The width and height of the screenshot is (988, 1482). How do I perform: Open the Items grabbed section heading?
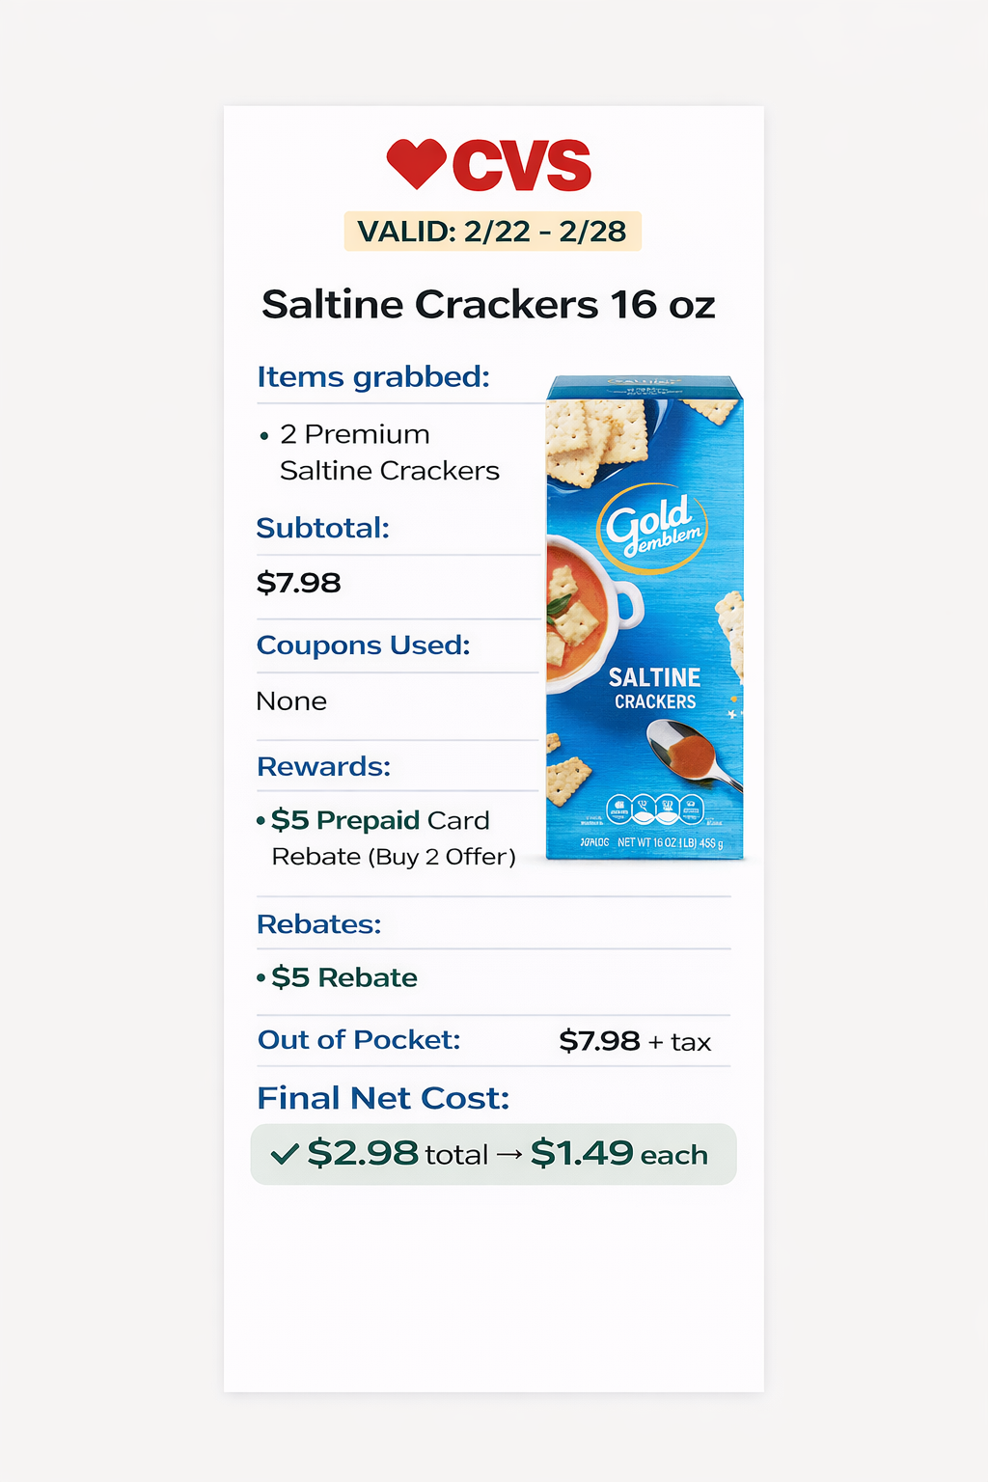click(x=373, y=377)
